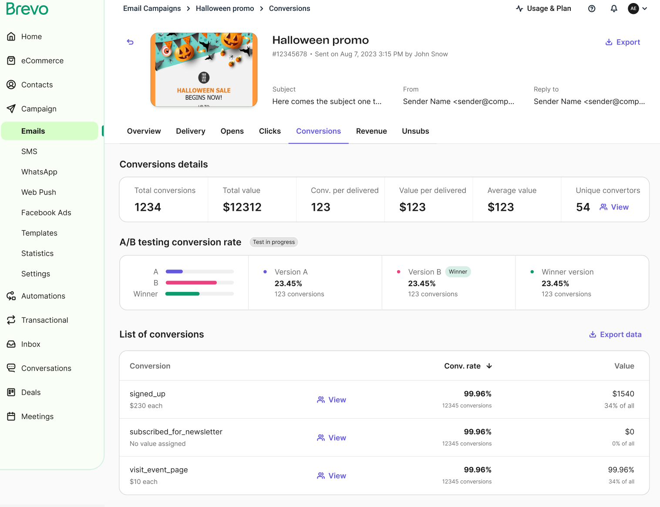The image size is (660, 507).
Task: Click the Export button
Action: coord(623,42)
